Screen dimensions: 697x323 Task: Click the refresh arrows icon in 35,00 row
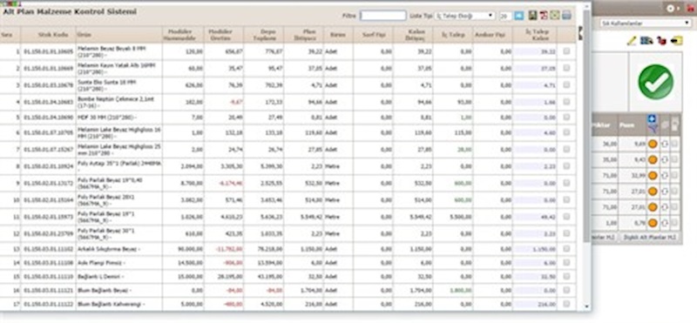pos(665,159)
